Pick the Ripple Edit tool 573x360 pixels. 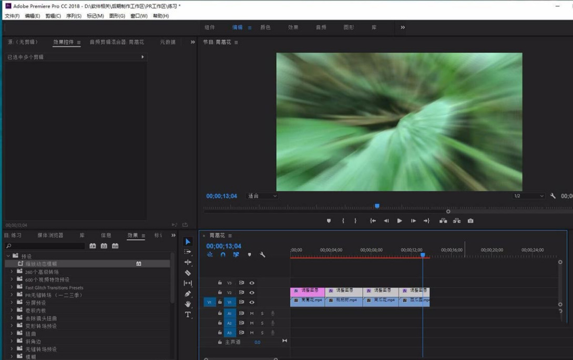pos(188,262)
